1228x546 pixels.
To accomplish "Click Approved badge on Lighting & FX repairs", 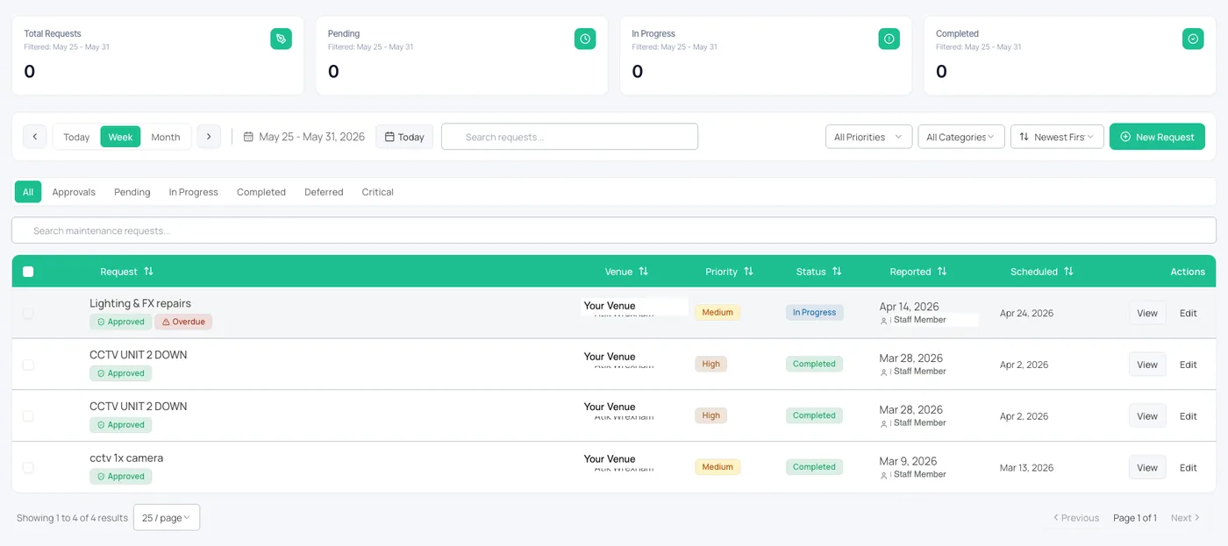I will [120, 322].
